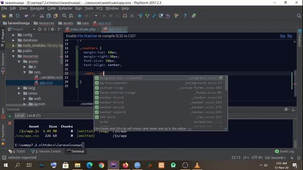Viewport: 303px width, 170px height.
Task: Expand the auth folder under views
Action: pos(25,99)
